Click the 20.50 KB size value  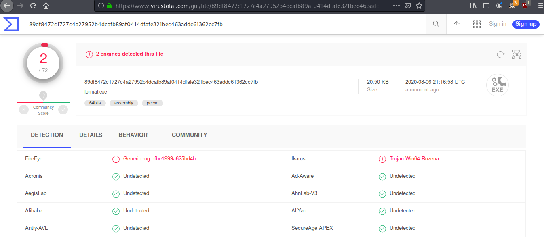377,82
